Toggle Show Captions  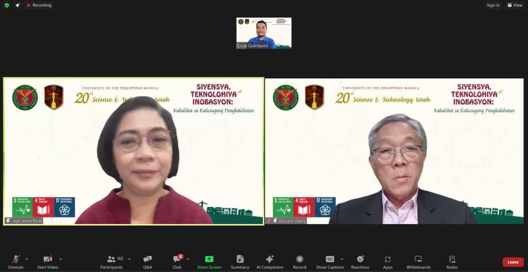coord(330,262)
